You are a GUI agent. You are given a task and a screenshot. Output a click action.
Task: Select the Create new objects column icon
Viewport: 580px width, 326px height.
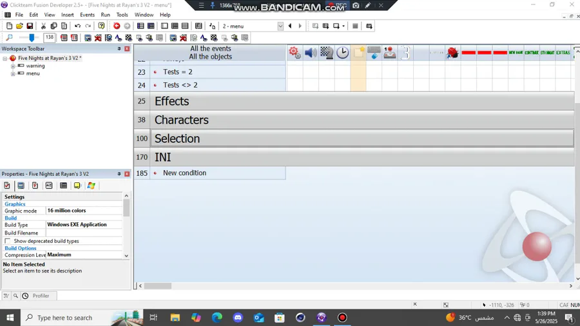[358, 52]
